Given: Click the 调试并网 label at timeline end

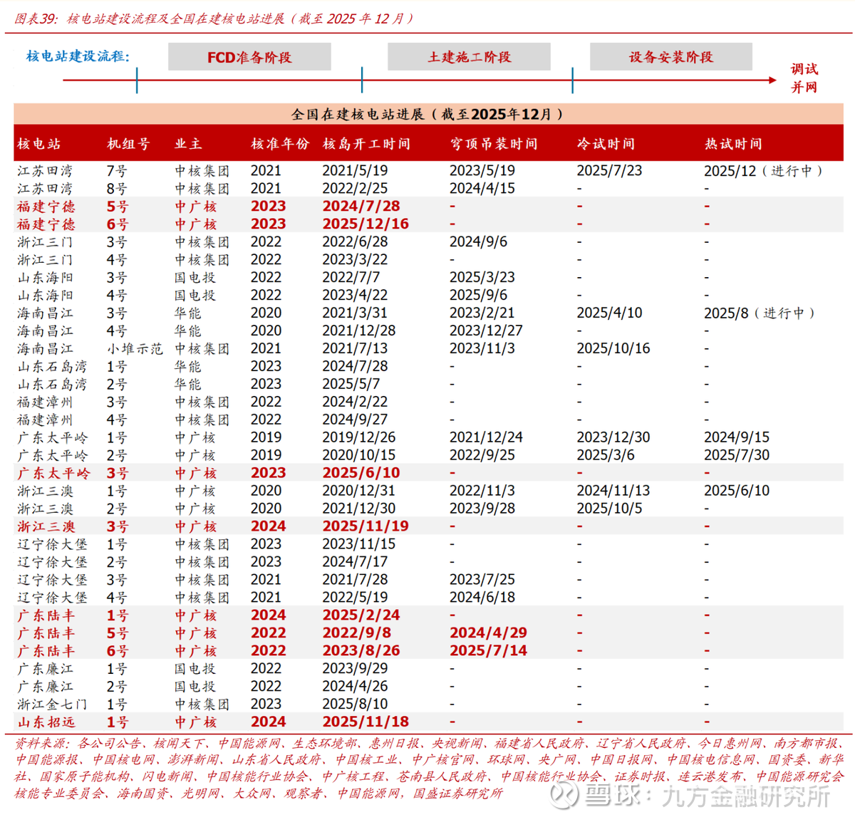Looking at the screenshot, I should [804, 78].
